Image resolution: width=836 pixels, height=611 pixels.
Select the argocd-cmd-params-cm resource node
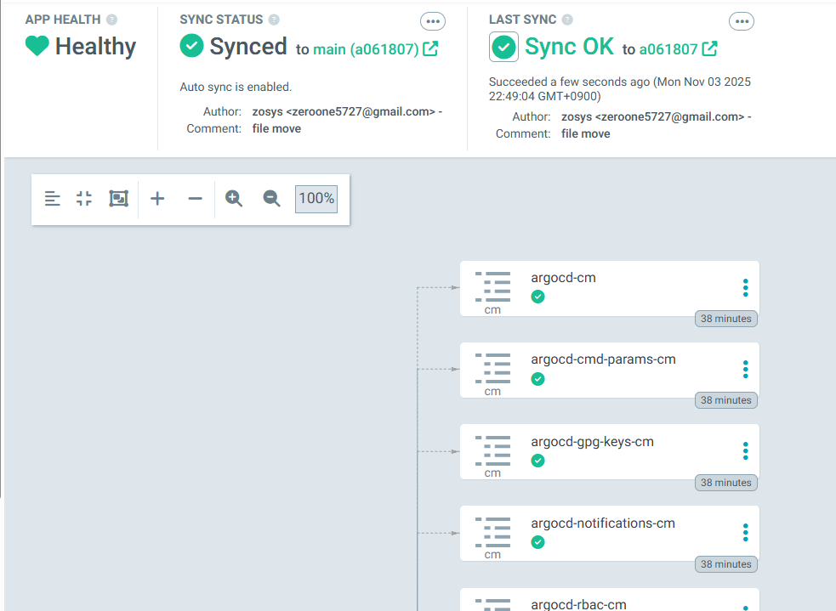pos(610,370)
